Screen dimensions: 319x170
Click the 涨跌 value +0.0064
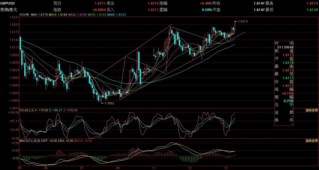pyautogui.click(x=99, y=10)
